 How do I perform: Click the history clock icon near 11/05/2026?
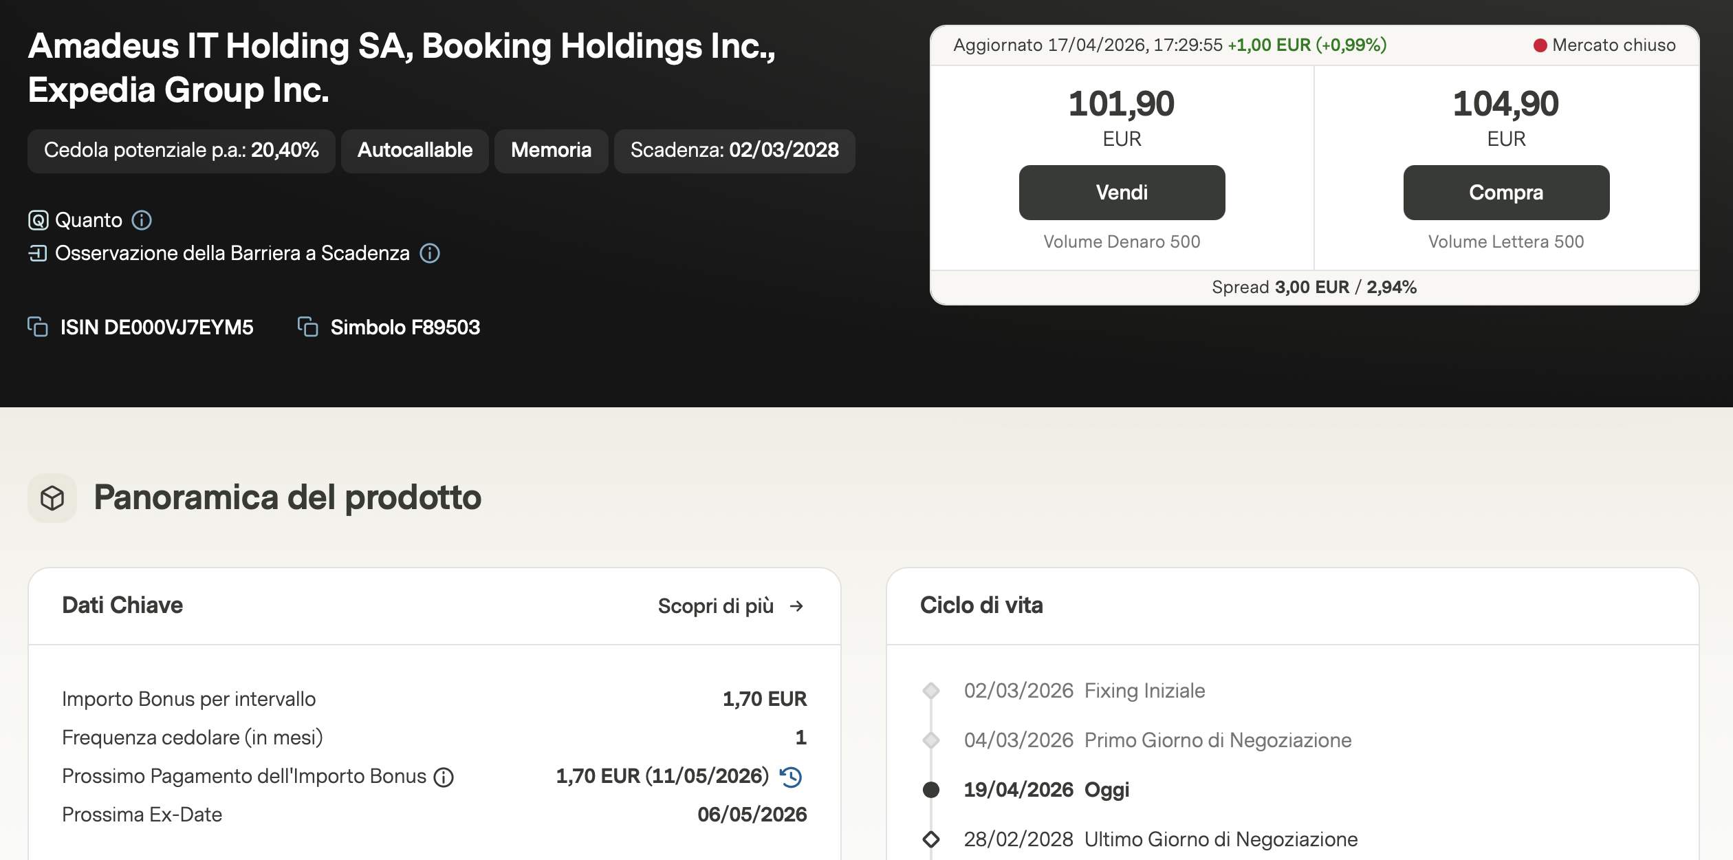click(x=791, y=777)
